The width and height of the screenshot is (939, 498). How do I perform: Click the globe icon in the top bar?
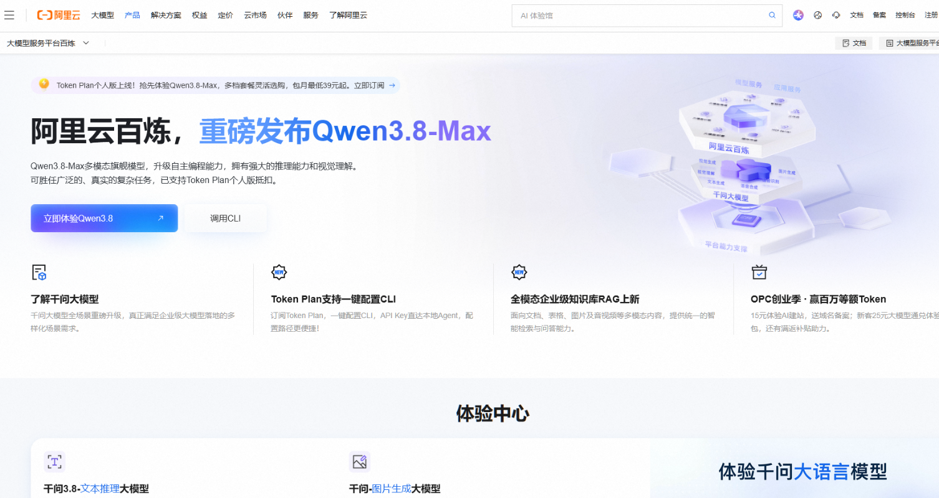pyautogui.click(x=817, y=15)
